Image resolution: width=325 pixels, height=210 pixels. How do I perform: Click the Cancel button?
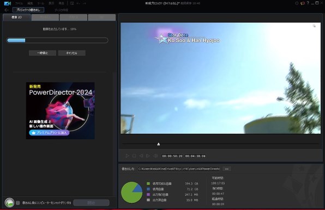[x=72, y=53]
